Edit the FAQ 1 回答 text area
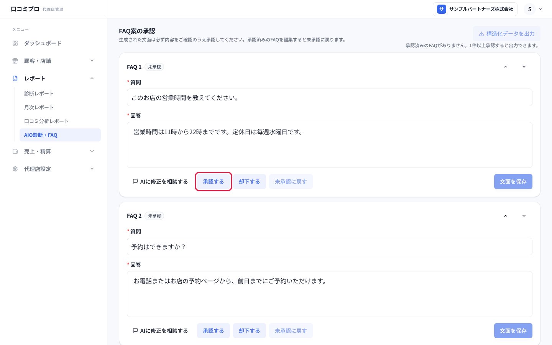This screenshot has width=552, height=345. [330, 145]
